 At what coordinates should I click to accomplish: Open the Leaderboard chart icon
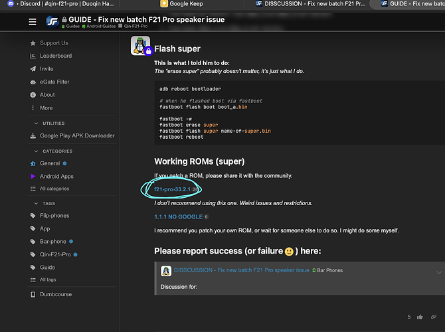pos(33,56)
